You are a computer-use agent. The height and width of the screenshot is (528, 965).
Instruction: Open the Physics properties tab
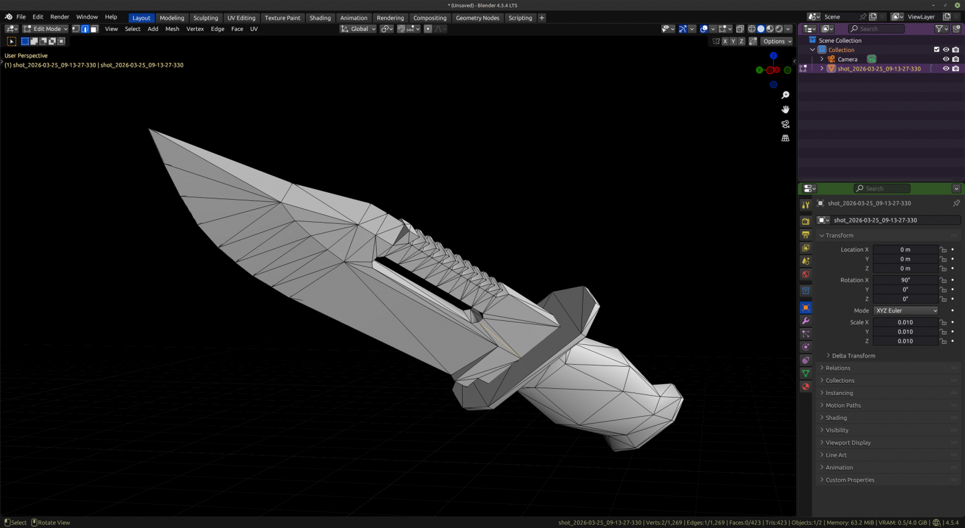pyautogui.click(x=805, y=347)
